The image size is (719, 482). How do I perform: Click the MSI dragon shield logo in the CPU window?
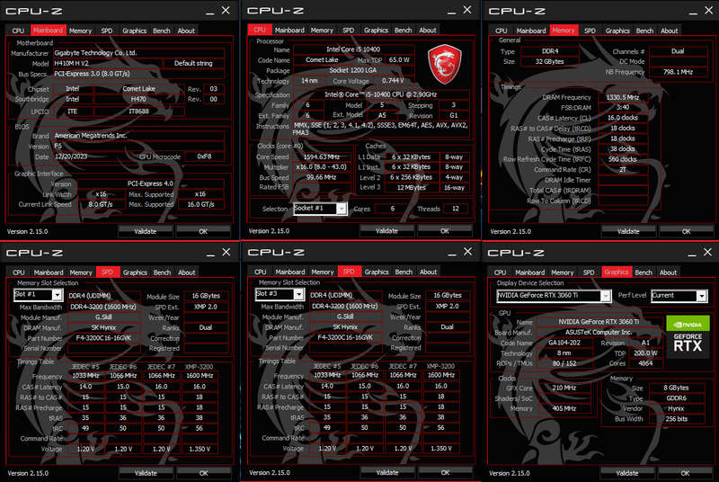pyautogui.click(x=444, y=64)
